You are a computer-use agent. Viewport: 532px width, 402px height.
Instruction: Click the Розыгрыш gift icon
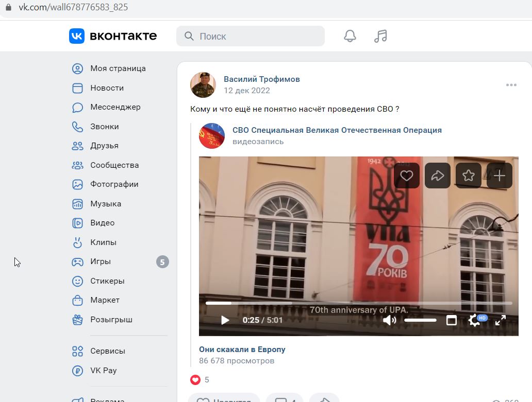click(x=77, y=320)
